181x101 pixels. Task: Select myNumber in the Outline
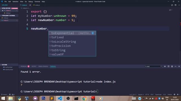(x=9, y=67)
